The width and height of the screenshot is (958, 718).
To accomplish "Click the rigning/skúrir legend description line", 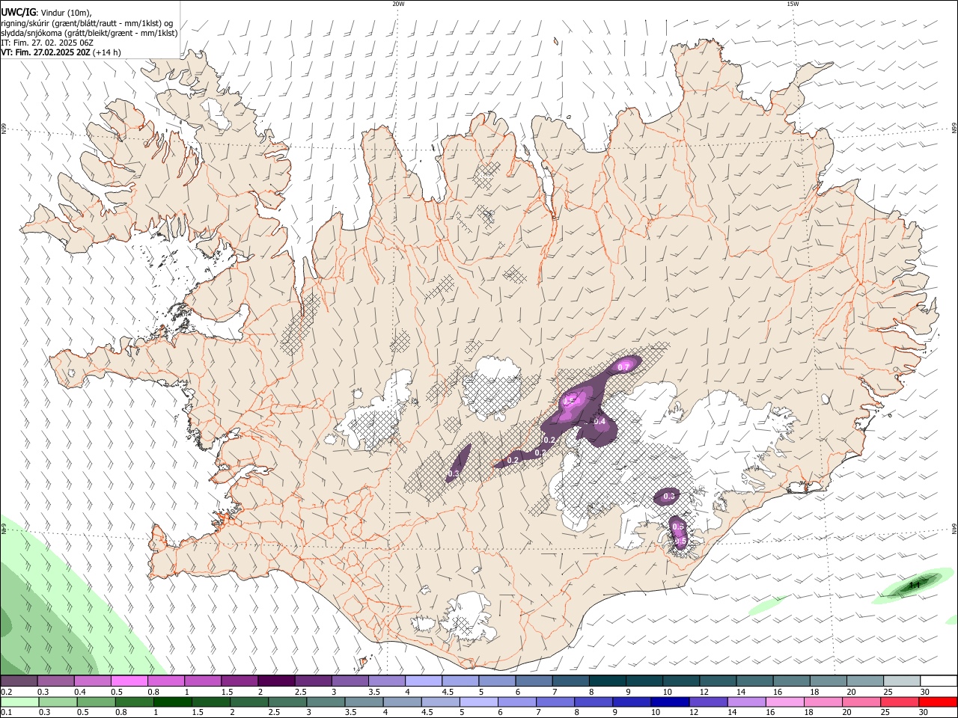I will coord(87,23).
